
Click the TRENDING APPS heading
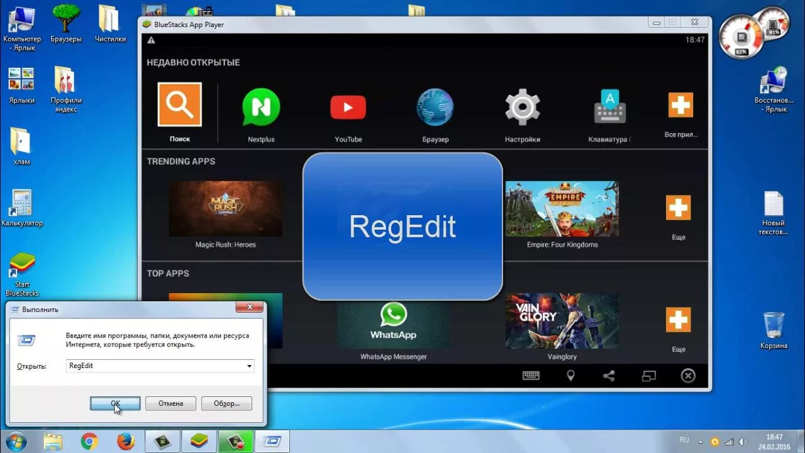point(181,161)
